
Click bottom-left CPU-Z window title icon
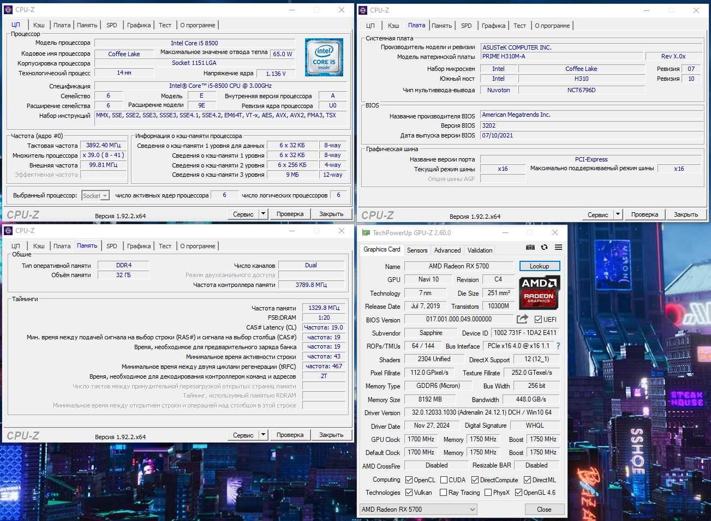8,231
